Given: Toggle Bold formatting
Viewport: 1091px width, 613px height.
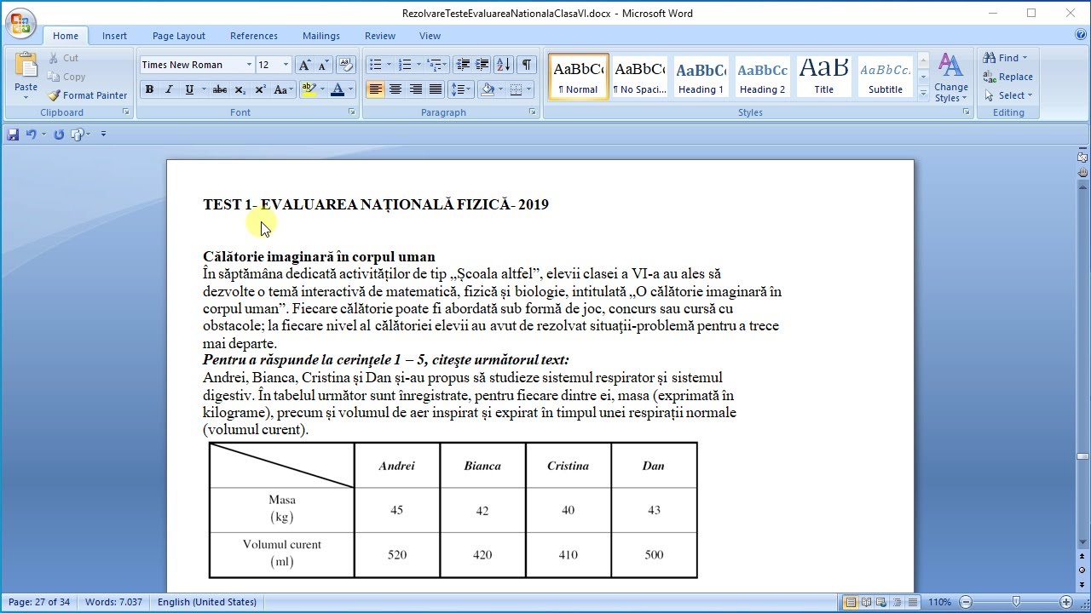Looking at the screenshot, I should tap(149, 89).
